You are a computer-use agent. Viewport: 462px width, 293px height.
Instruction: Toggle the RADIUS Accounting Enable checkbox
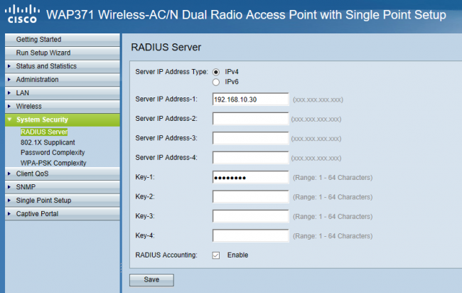216,255
